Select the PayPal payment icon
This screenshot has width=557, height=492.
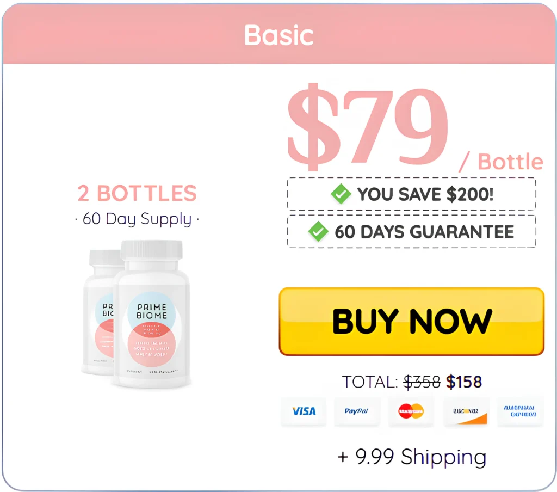[x=357, y=411]
